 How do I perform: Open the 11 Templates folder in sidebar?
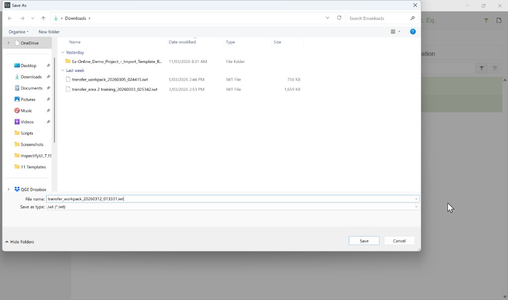[33, 167]
